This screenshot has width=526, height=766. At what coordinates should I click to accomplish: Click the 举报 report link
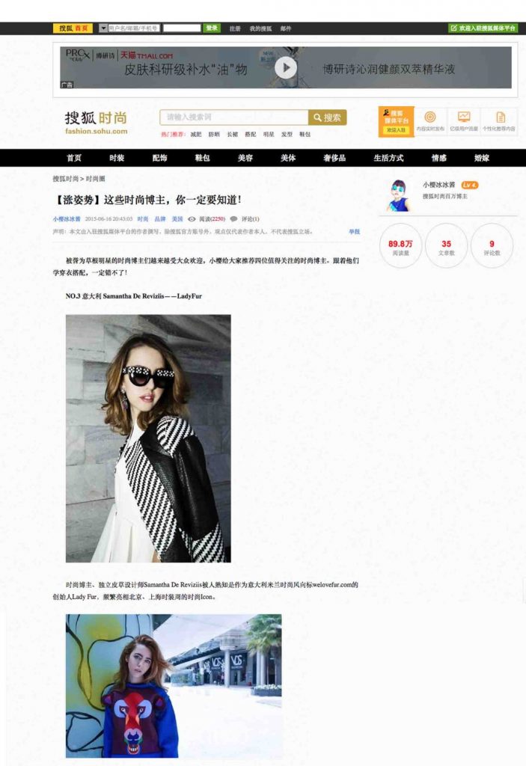(x=354, y=232)
